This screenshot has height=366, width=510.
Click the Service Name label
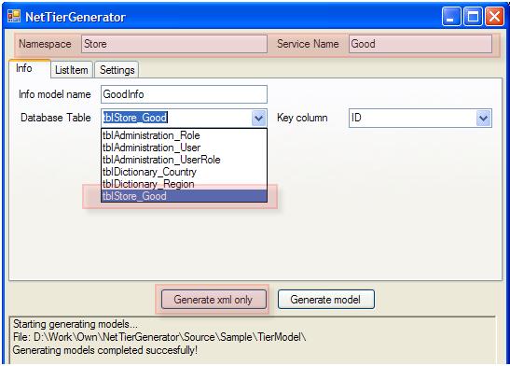click(x=308, y=44)
